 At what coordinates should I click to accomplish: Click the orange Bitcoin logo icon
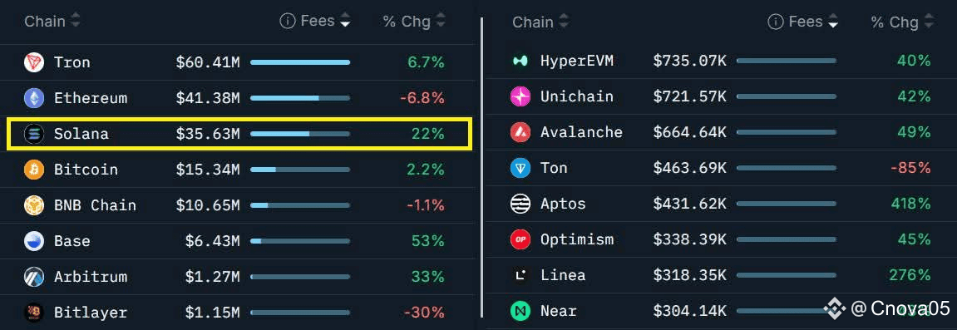pyautogui.click(x=33, y=170)
